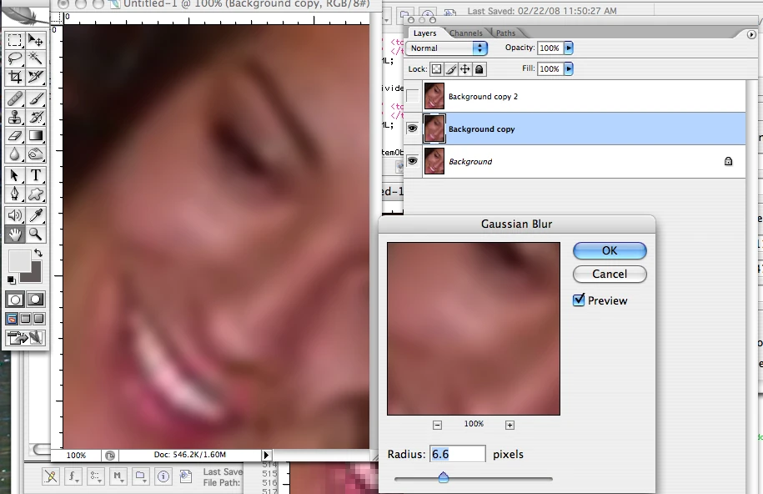Swap foreground and background colors
The image size is (763, 494).
tap(38, 253)
